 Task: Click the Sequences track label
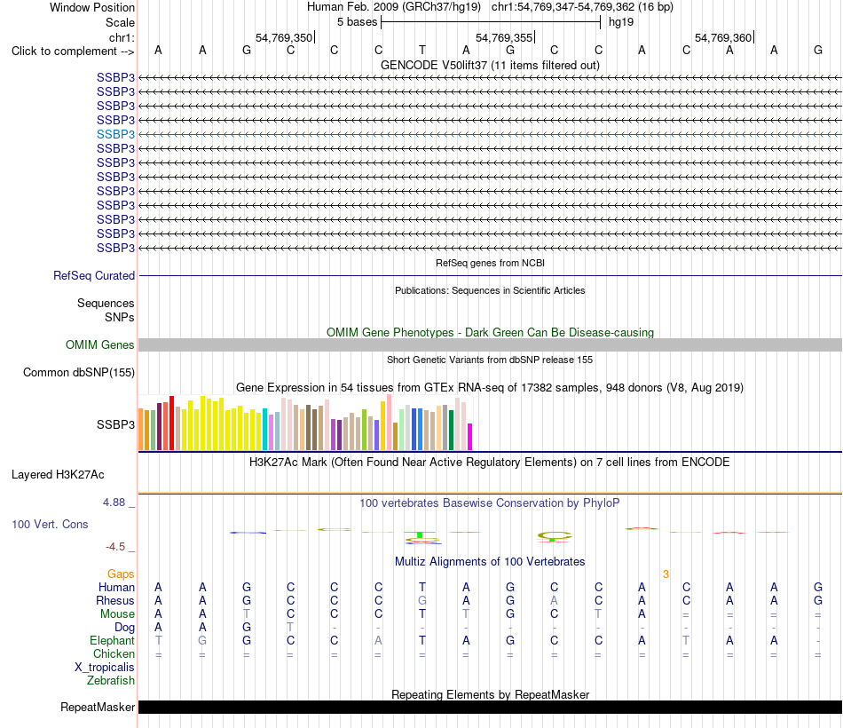[x=106, y=303]
